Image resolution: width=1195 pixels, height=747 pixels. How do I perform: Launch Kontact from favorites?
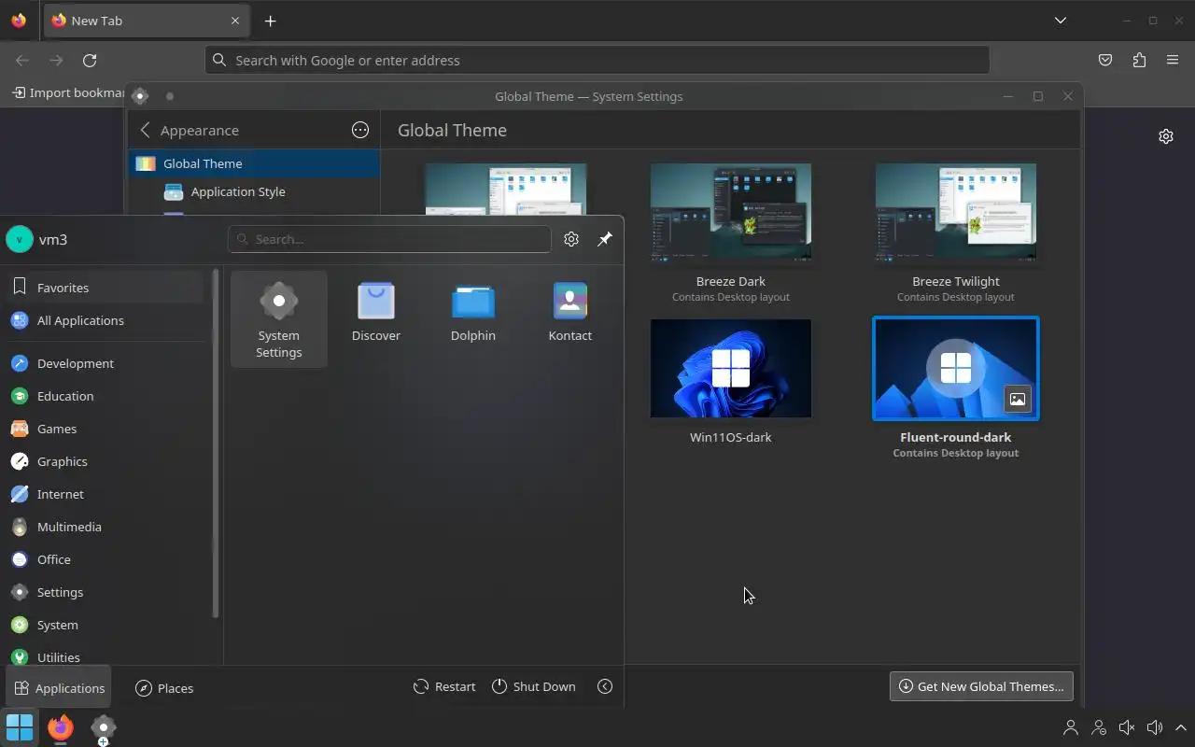click(x=569, y=312)
